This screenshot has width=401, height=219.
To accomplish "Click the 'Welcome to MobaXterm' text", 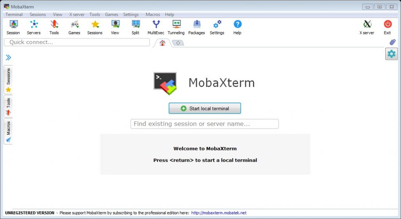I will pyautogui.click(x=205, y=148).
